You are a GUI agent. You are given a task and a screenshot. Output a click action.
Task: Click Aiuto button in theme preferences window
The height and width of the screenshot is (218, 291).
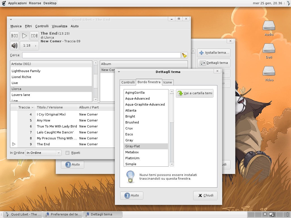click(x=72, y=164)
